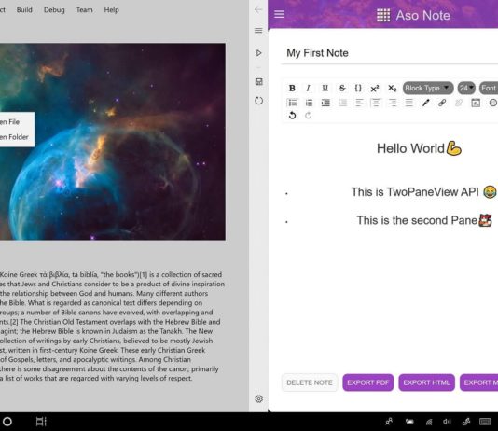Click the 'This is TwoPaneView API' line
Image resolution: width=498 pixels, height=431 pixels.
423,192
